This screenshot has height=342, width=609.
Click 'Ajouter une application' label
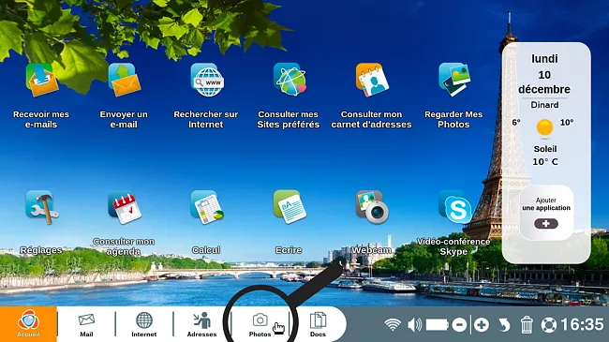pos(546,204)
